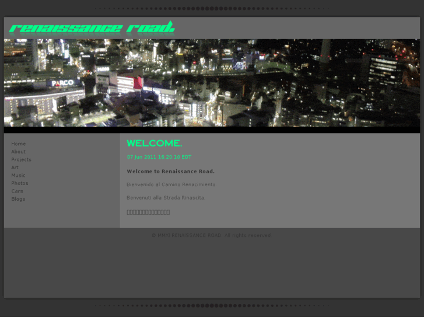The width and height of the screenshot is (424, 318).
Task: Select the Art menu link
Action: (15, 167)
